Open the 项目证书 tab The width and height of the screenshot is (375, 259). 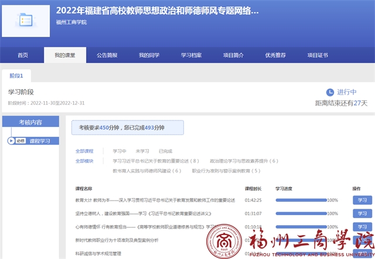click(x=318, y=55)
